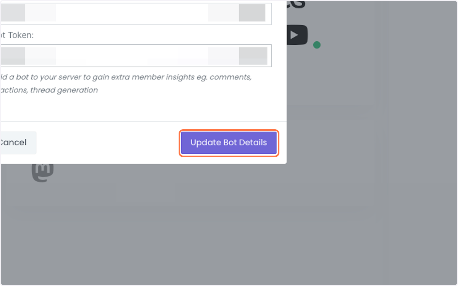Click the Bot Token field label
This screenshot has width=458, height=286.
[x=17, y=35]
